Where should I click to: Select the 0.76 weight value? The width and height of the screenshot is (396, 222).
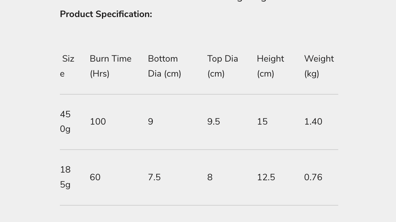[x=313, y=177]
